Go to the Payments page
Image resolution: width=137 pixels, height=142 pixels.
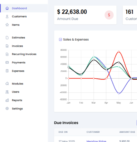point(24,62)
